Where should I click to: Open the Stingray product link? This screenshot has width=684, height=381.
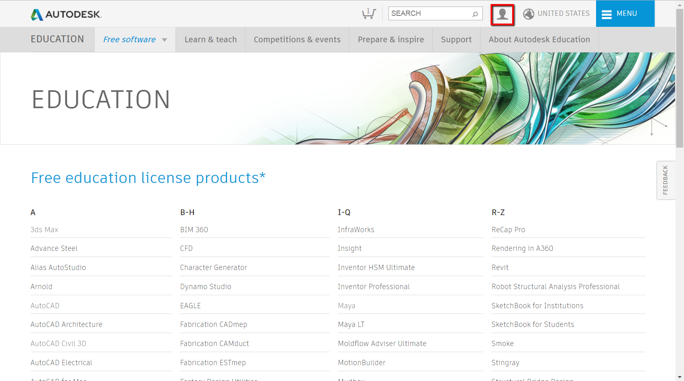[505, 363]
